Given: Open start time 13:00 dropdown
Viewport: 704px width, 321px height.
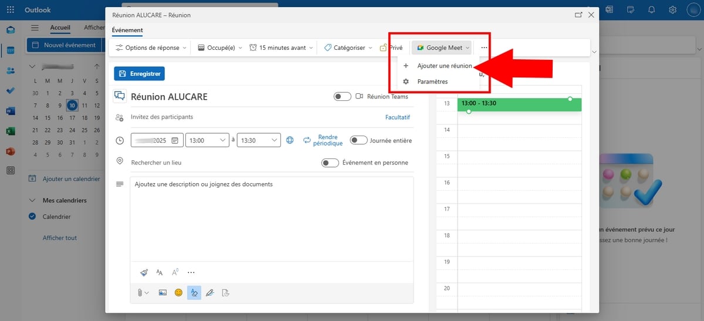Looking at the screenshot, I should coord(207,140).
